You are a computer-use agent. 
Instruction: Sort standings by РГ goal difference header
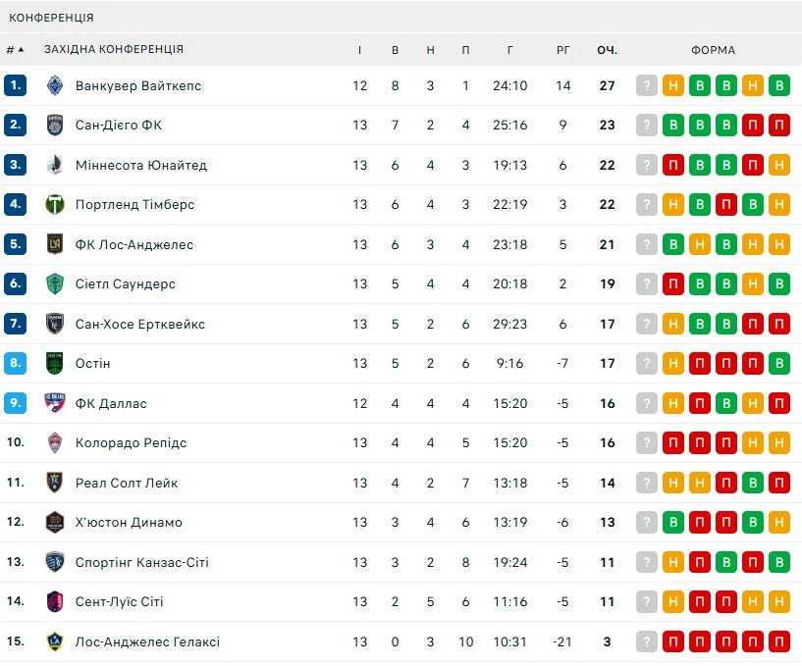click(562, 50)
